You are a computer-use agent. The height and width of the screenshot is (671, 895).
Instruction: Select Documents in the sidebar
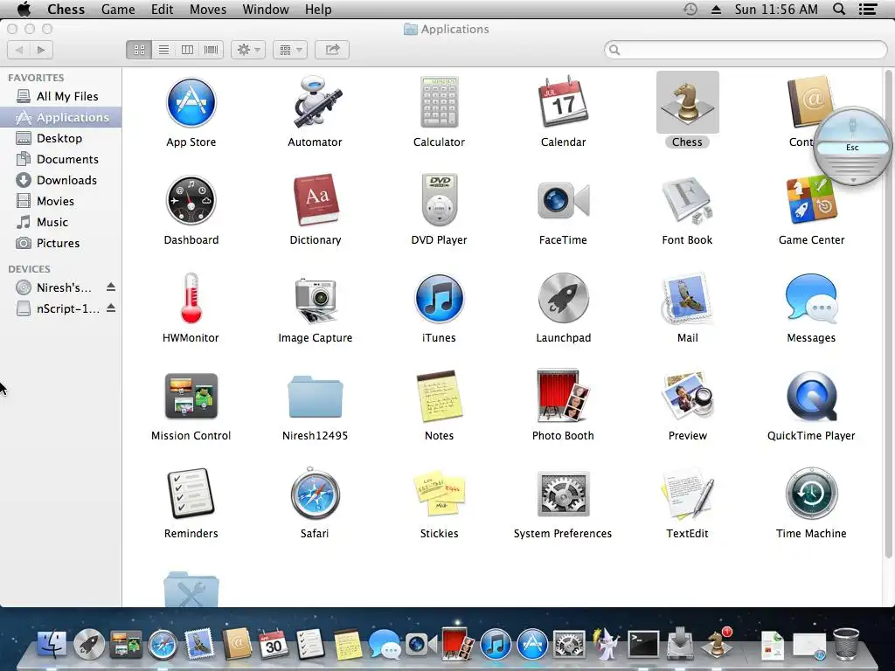click(60, 159)
